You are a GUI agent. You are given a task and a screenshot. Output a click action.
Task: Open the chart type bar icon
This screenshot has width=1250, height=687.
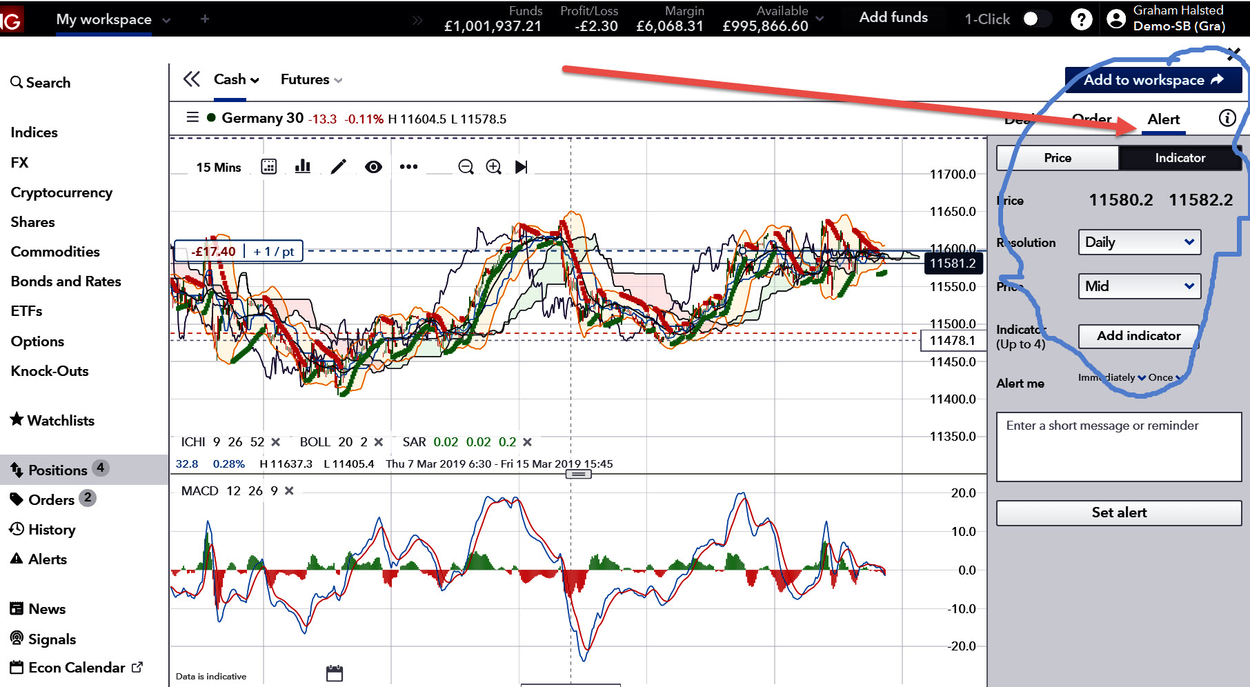(x=302, y=166)
